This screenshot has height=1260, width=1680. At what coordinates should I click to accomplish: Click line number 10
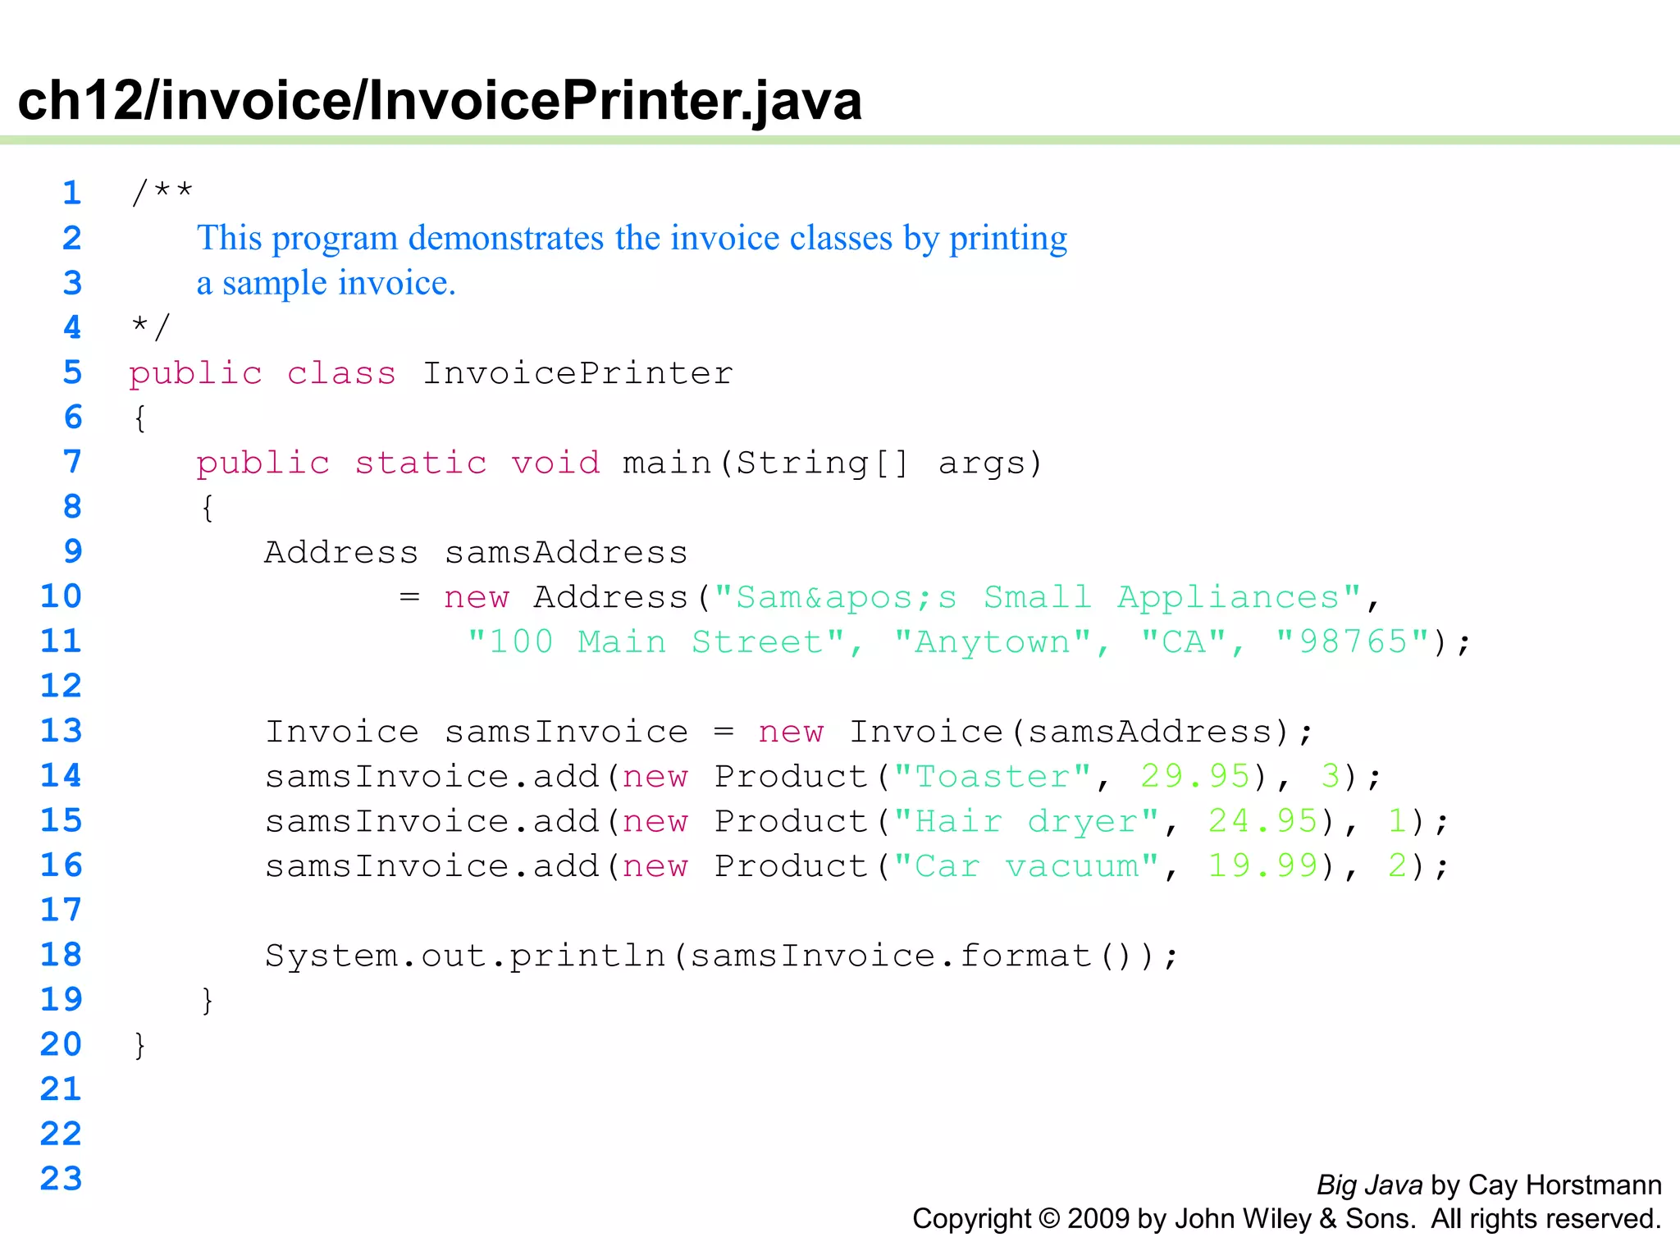point(62,596)
